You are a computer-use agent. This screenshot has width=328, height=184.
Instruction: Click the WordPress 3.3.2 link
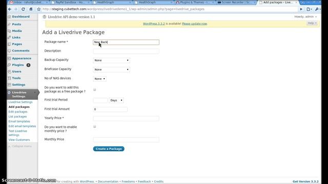(154, 24)
